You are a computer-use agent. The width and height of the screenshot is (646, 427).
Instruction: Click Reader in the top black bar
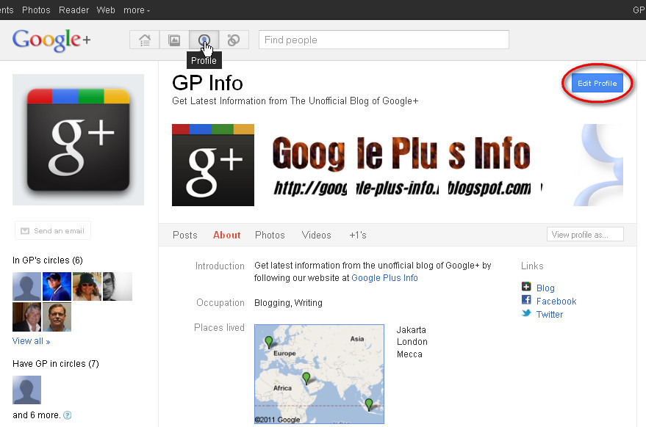point(73,10)
